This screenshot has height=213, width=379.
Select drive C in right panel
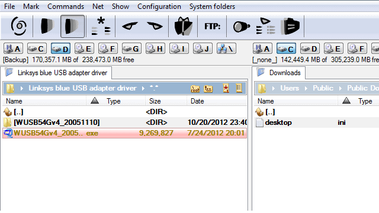(x=286, y=49)
